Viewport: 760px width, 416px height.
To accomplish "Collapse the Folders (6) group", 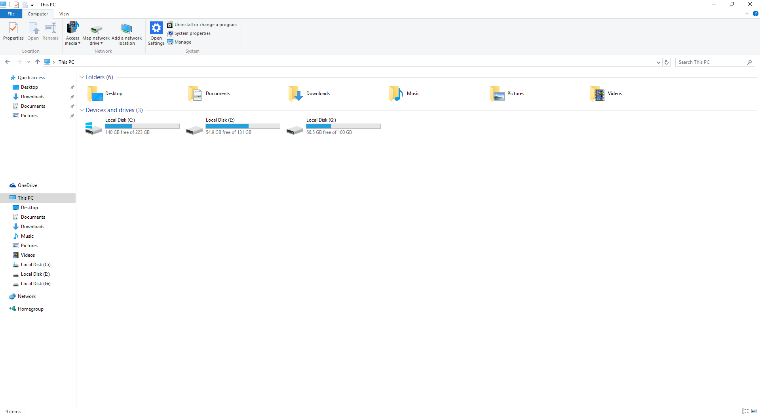I will (82, 77).
